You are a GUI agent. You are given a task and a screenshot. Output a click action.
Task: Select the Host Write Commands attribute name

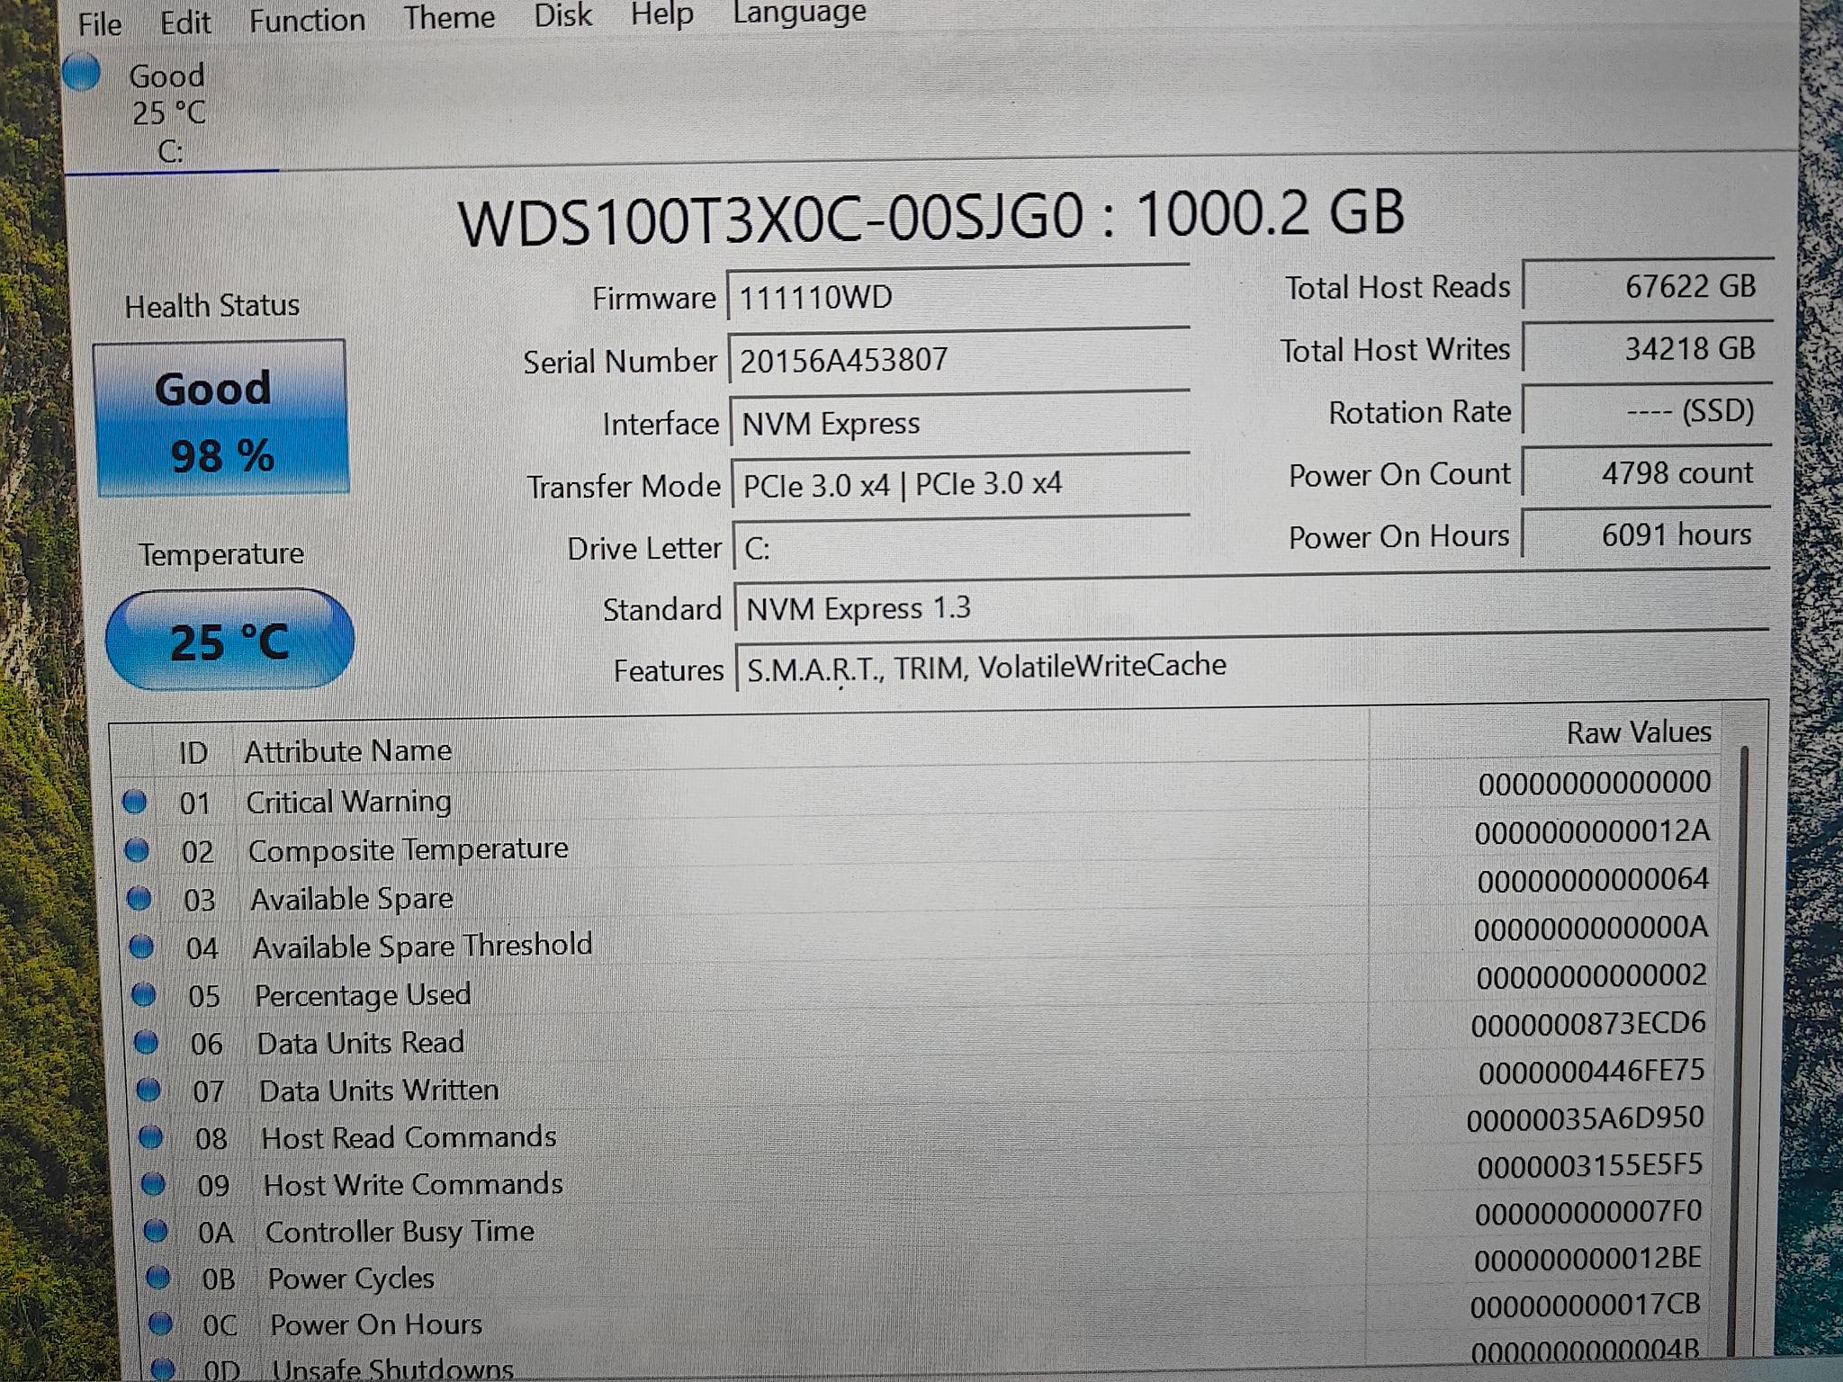(413, 1184)
